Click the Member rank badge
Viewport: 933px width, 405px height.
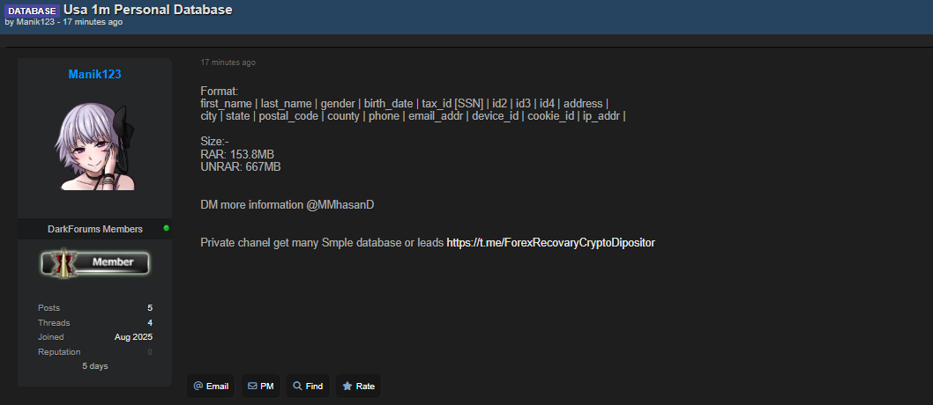(x=95, y=261)
